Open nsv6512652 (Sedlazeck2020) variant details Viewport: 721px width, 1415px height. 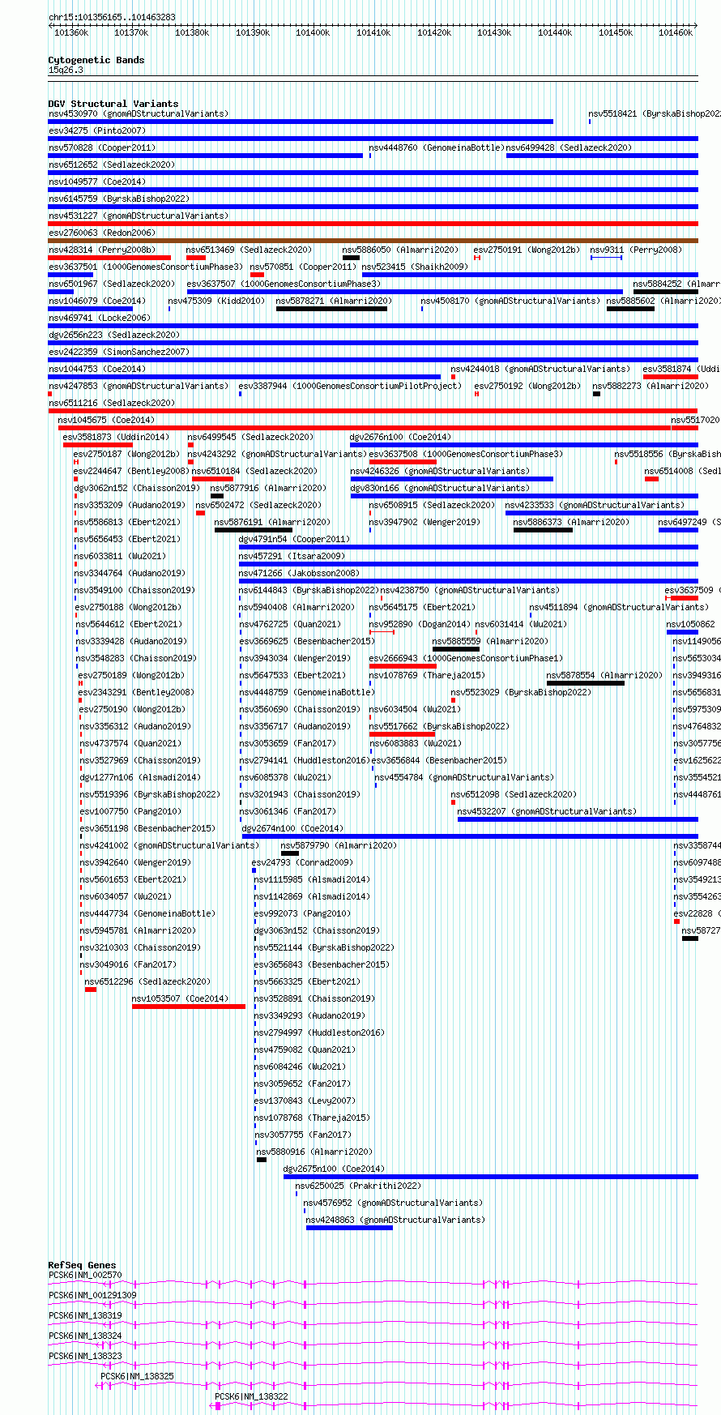(x=112, y=165)
